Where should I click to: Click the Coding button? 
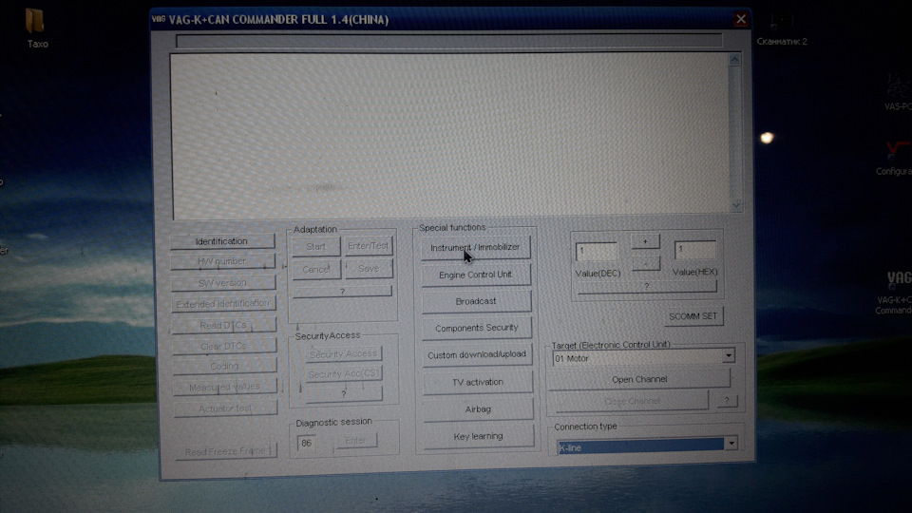coord(225,366)
